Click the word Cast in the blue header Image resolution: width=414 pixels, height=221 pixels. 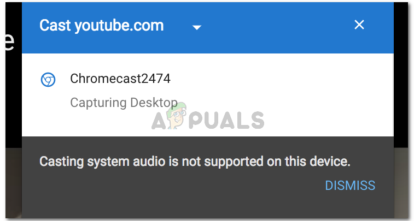pos(55,25)
